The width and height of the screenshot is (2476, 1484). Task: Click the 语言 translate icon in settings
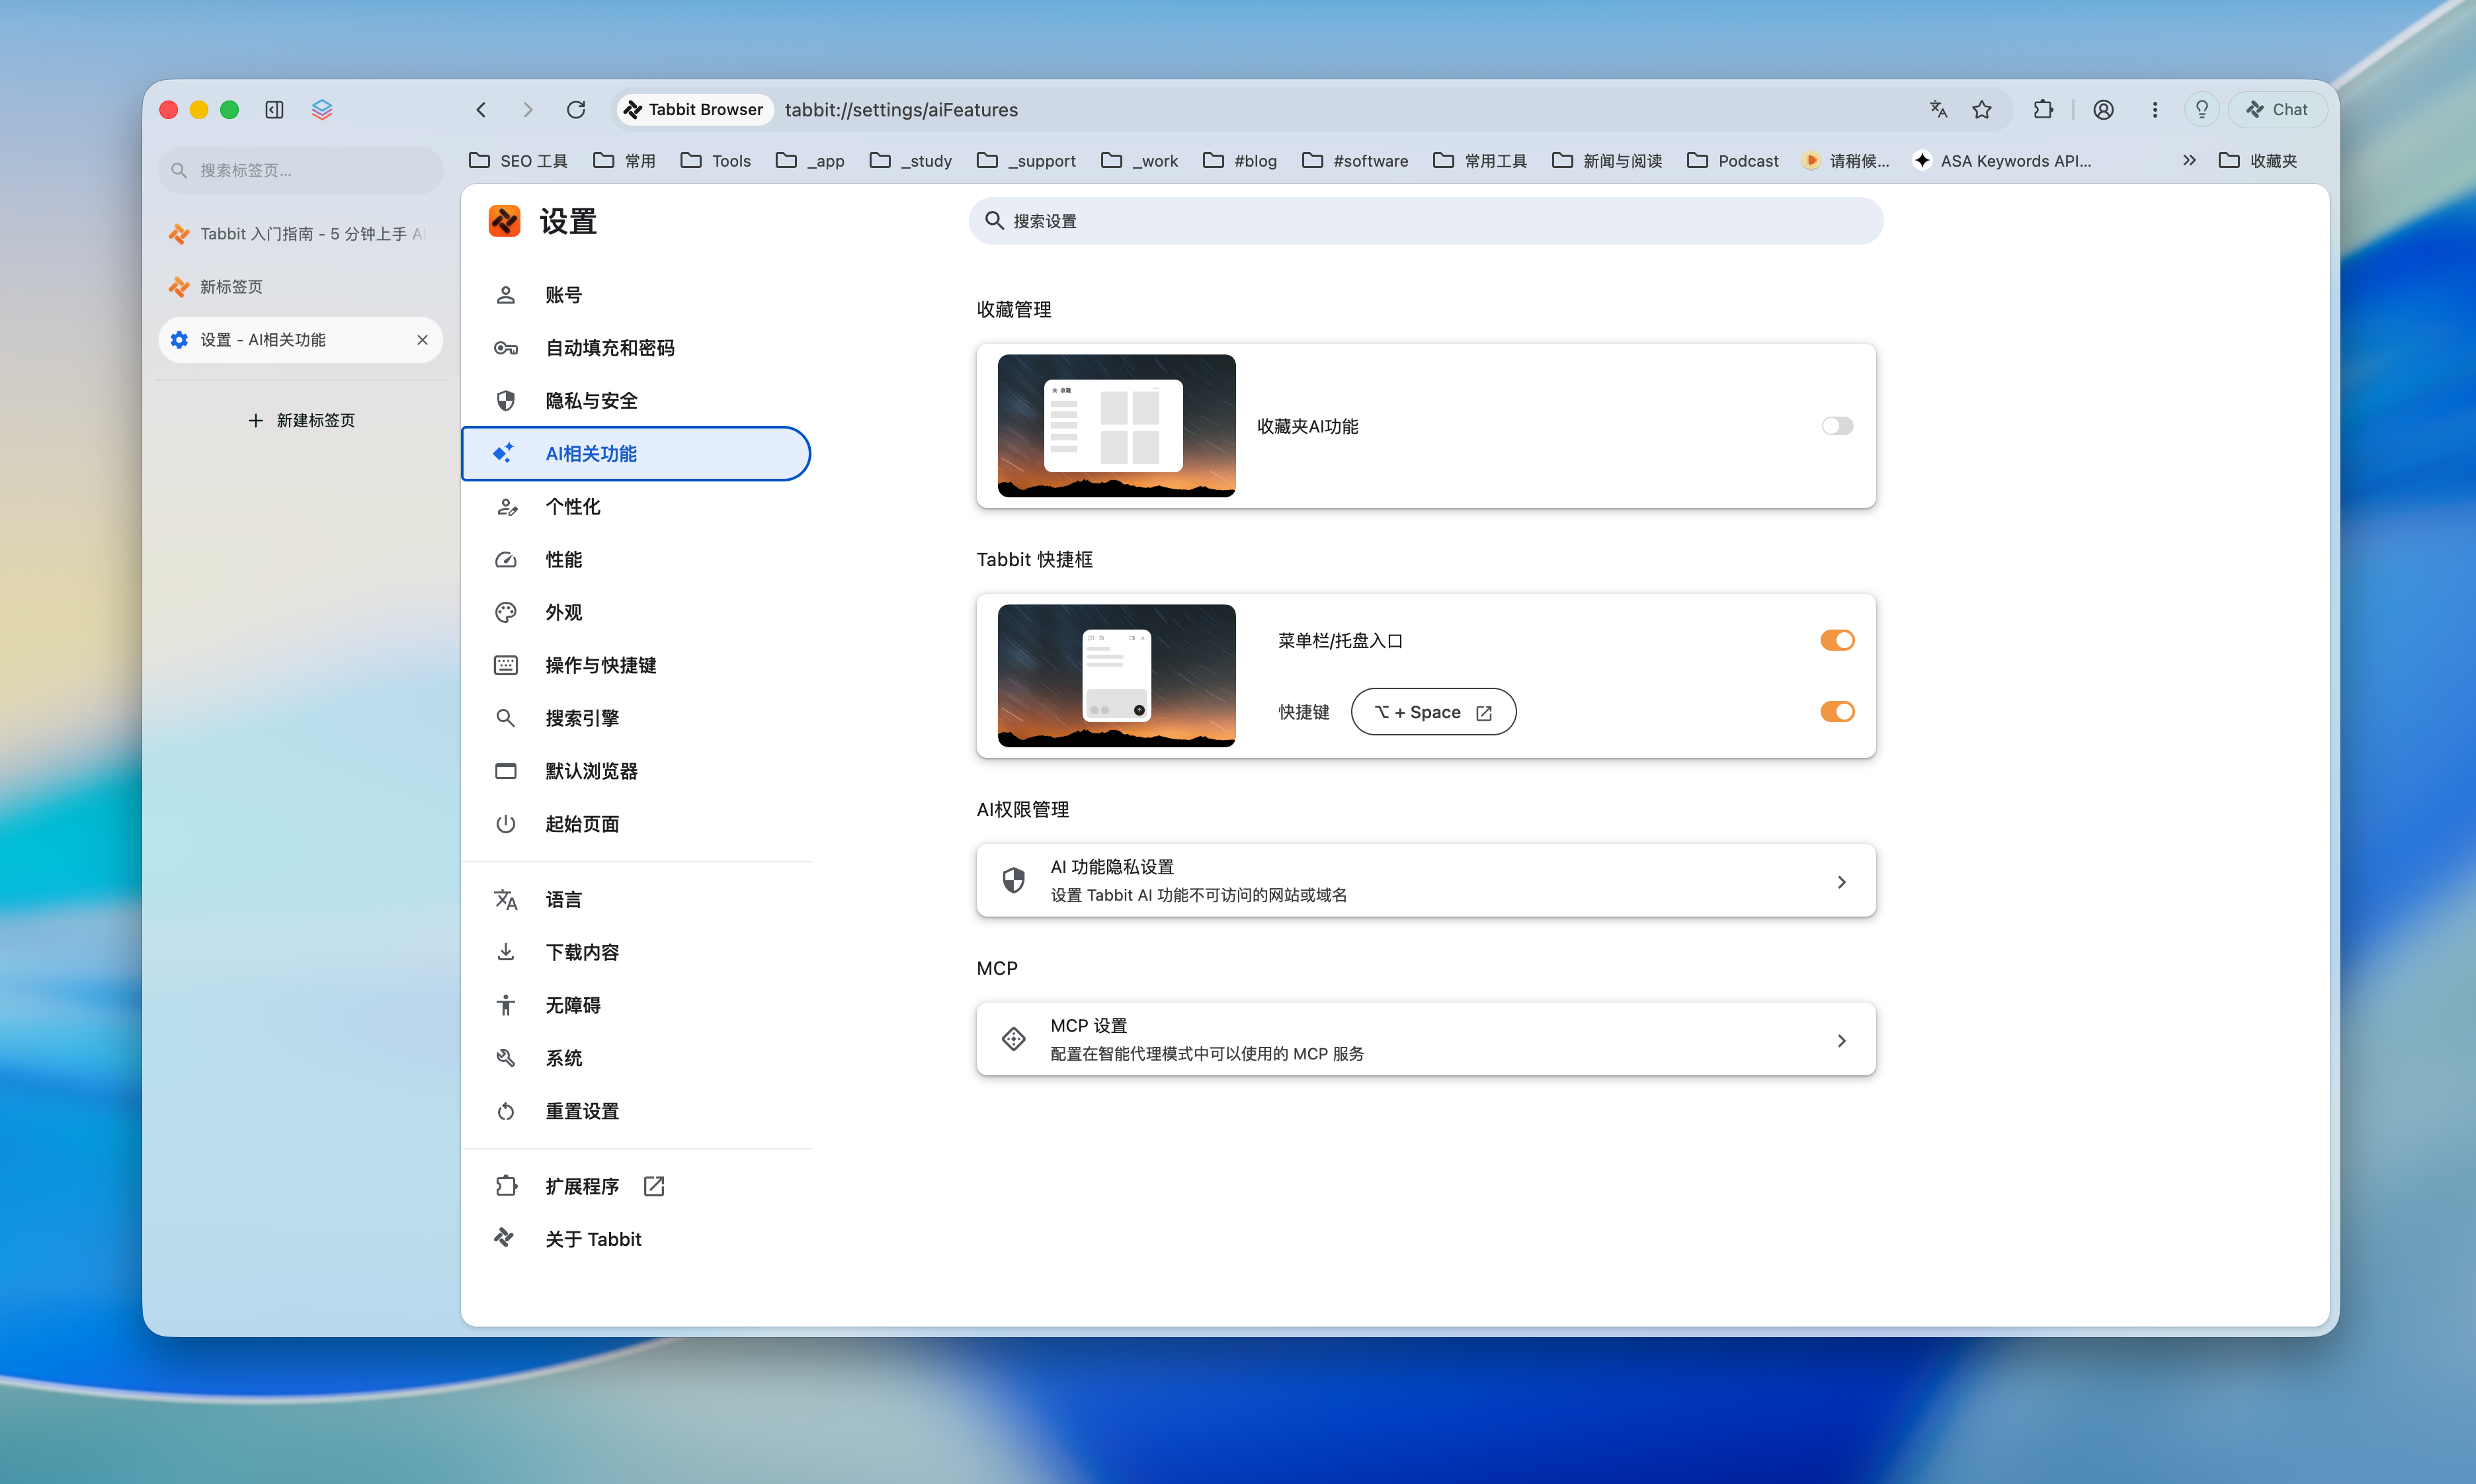click(x=506, y=899)
